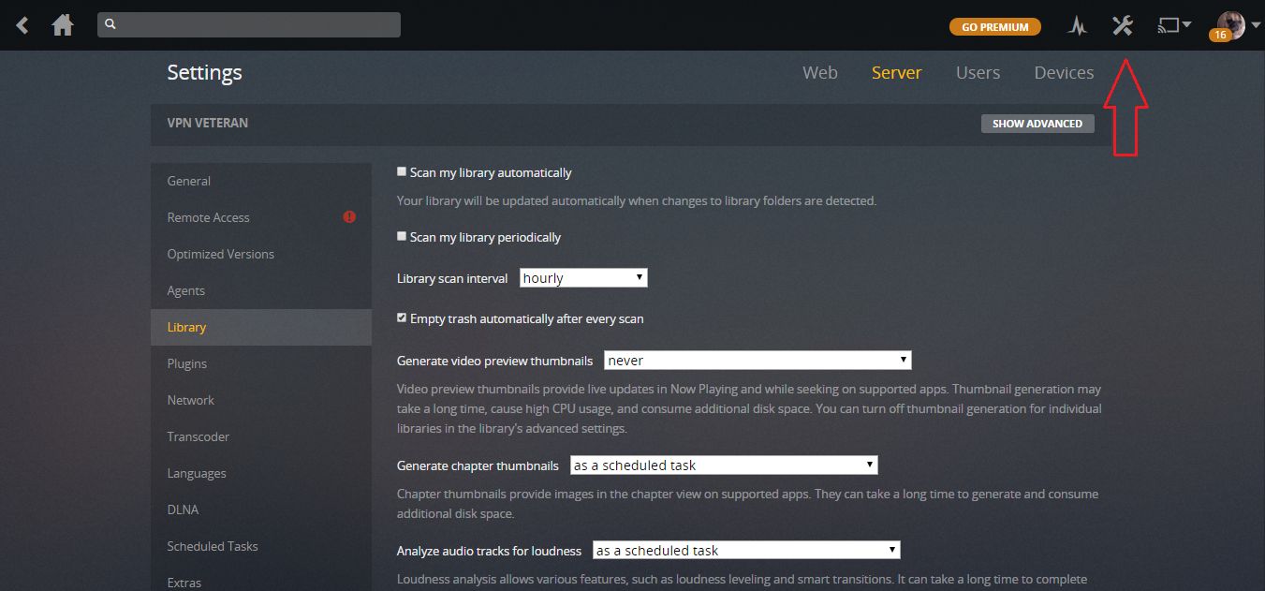Click the VPN VETERAN server name

click(x=208, y=123)
